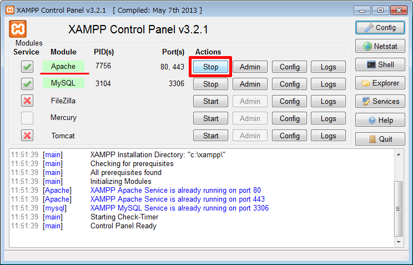Open the Apache Config menu

point(289,67)
